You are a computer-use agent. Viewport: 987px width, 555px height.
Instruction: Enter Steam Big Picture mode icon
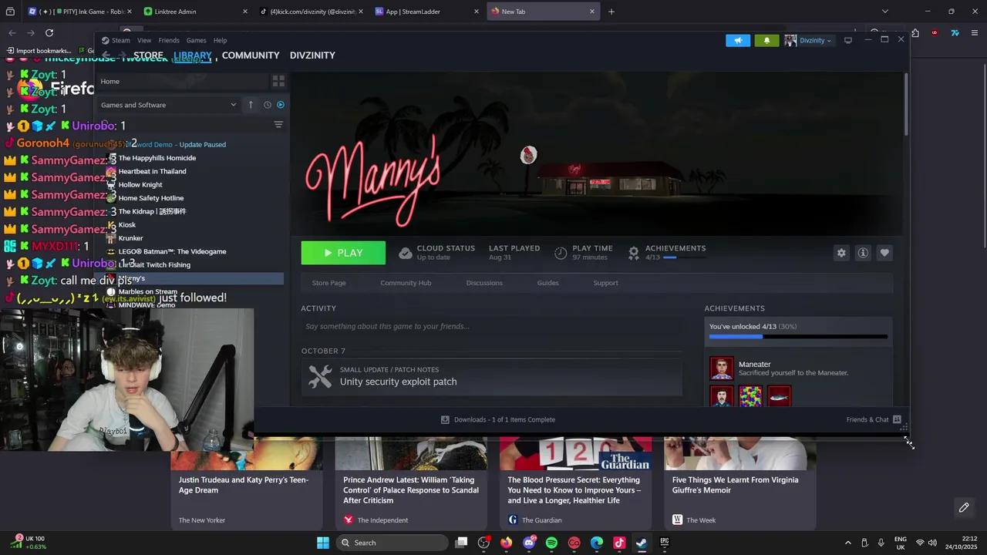click(848, 40)
